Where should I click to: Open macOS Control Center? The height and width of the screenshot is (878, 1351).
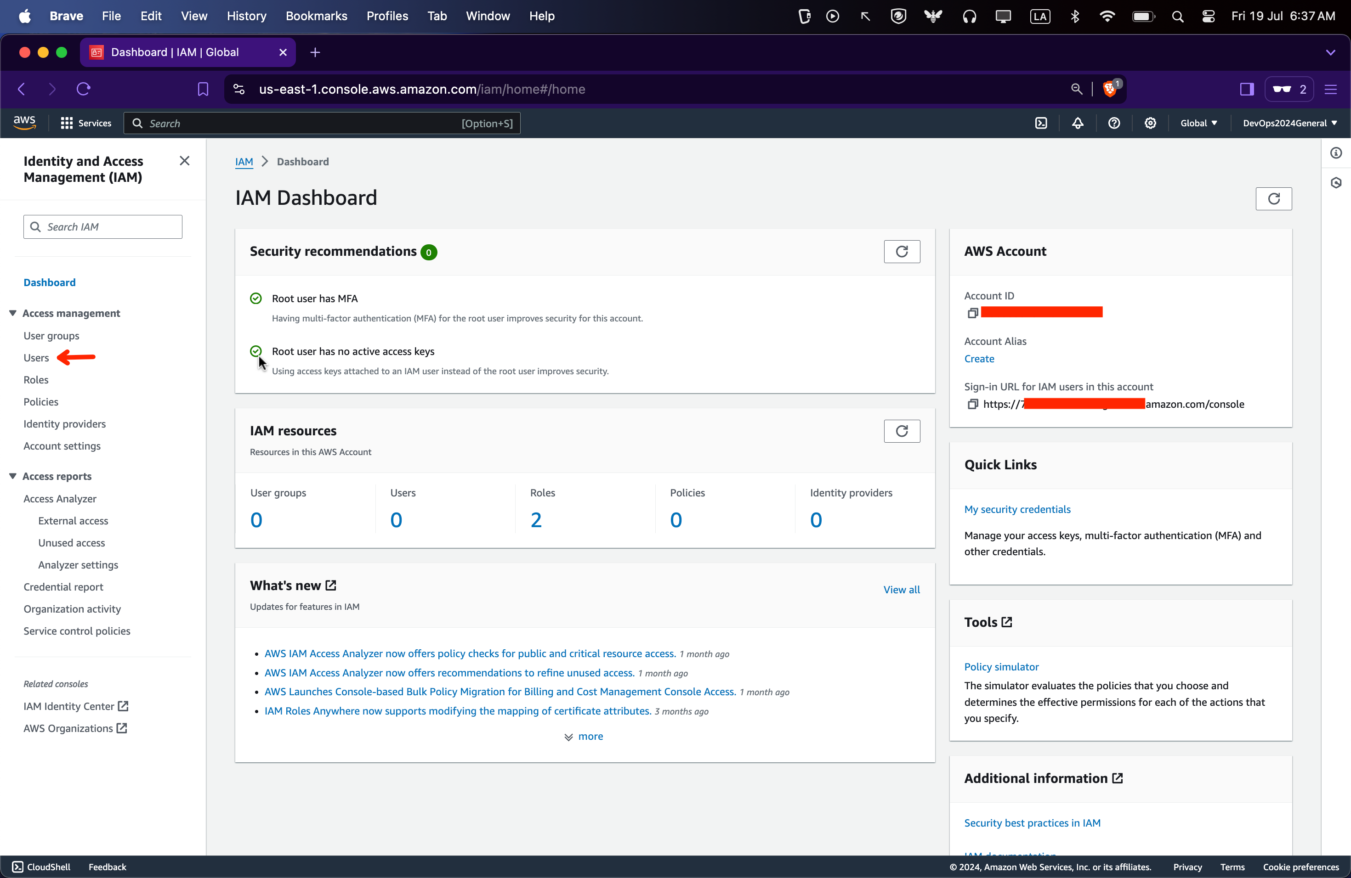[x=1208, y=17]
